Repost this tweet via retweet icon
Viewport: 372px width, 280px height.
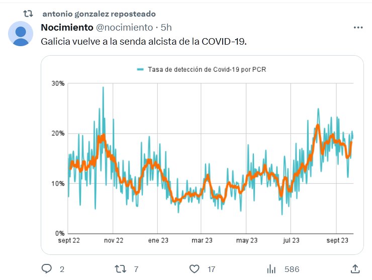(121, 269)
